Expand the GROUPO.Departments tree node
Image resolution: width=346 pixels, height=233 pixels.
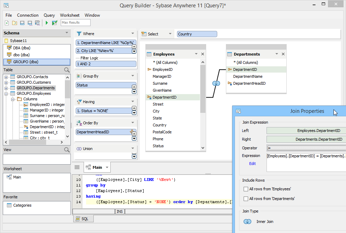(6, 88)
